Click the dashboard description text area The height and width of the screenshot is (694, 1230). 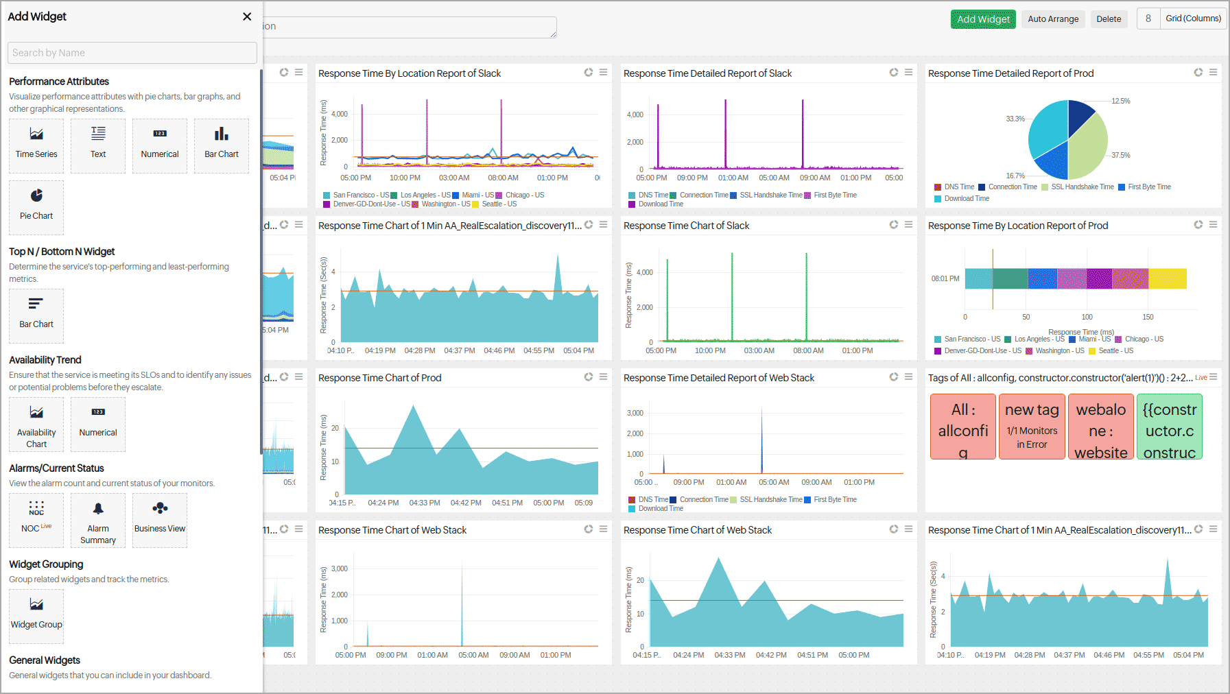click(410, 27)
